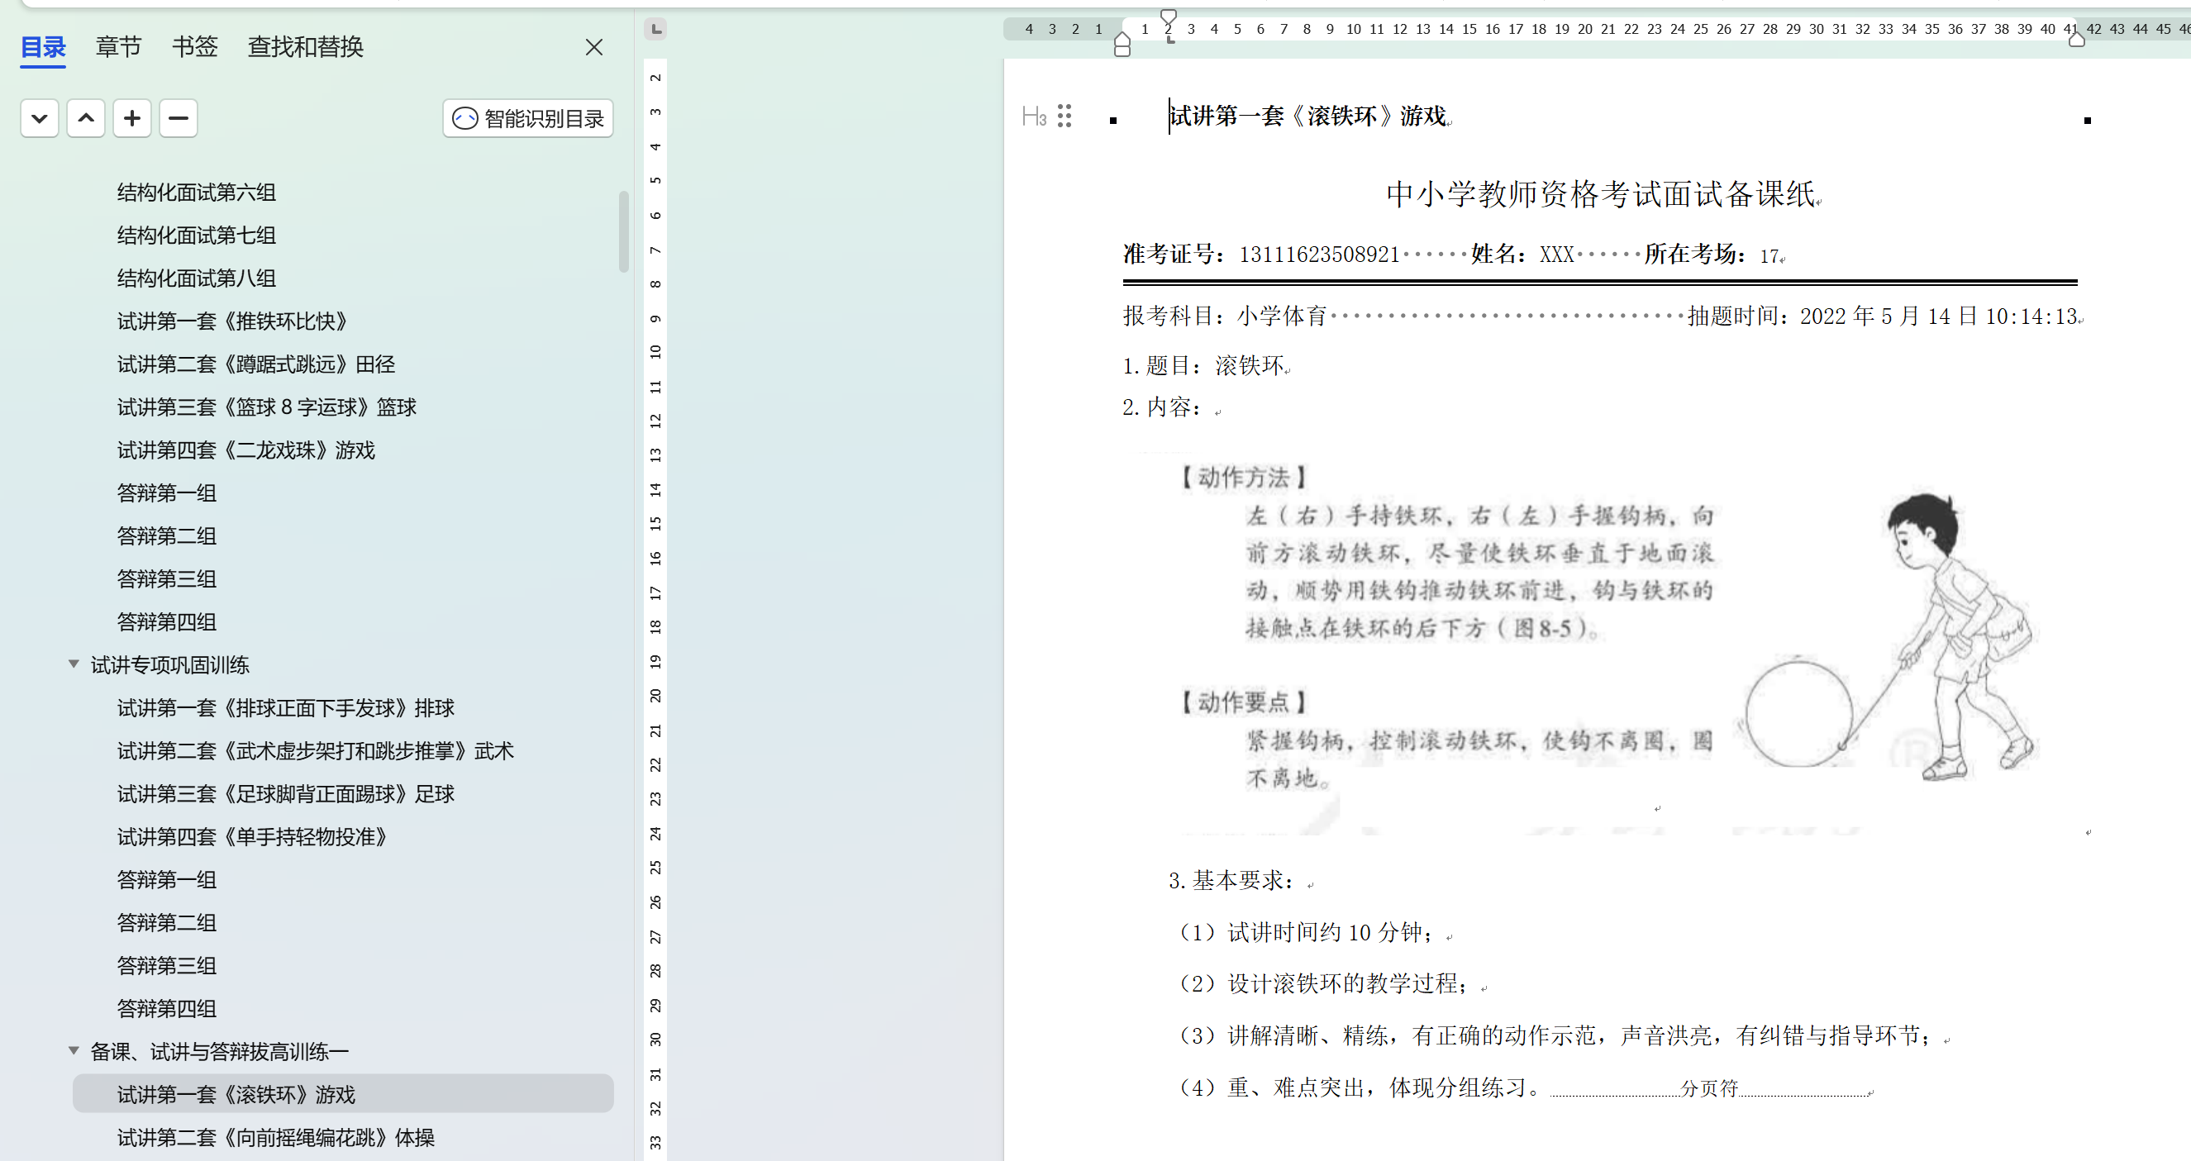Click the H3 heading level indicator

click(1033, 117)
